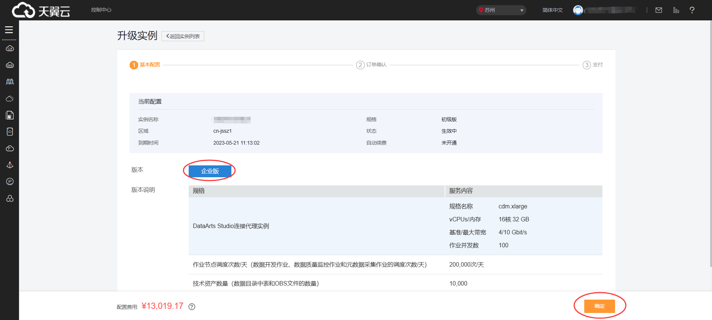Screen dimensions: 712x320
Task: Click step 3 支付 in the progress bar
Action: click(593, 65)
